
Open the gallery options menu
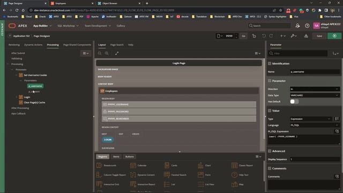tap(258, 157)
